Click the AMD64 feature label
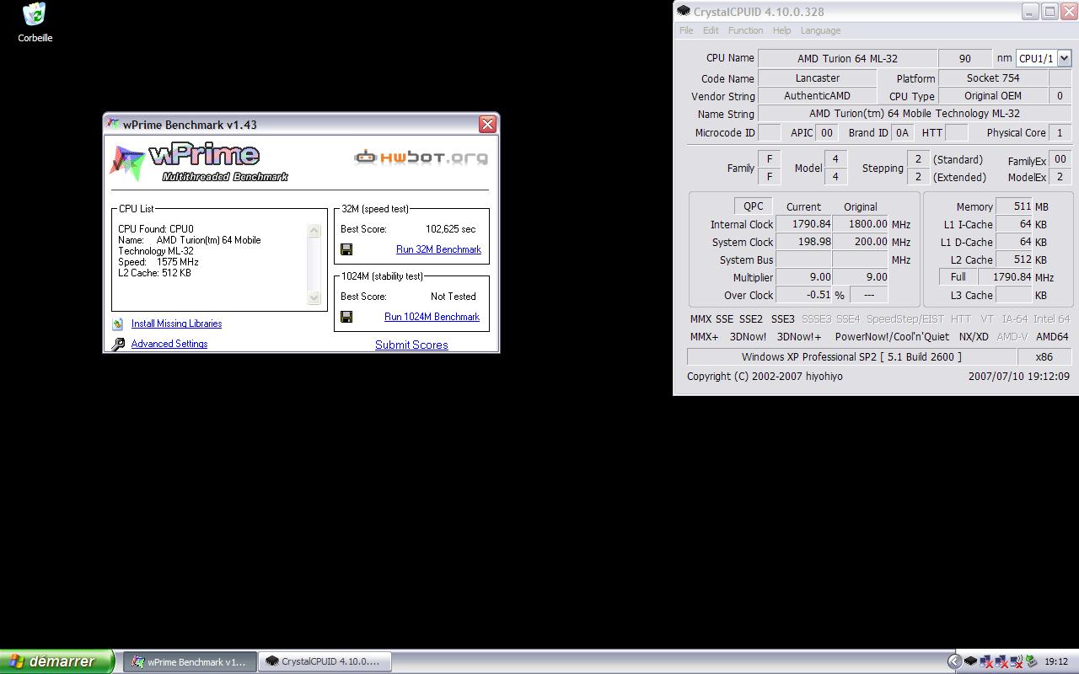Viewport: 1079px width, 674px height. [x=1052, y=337]
